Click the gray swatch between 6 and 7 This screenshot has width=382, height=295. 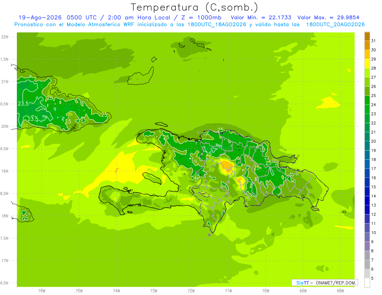(367, 265)
